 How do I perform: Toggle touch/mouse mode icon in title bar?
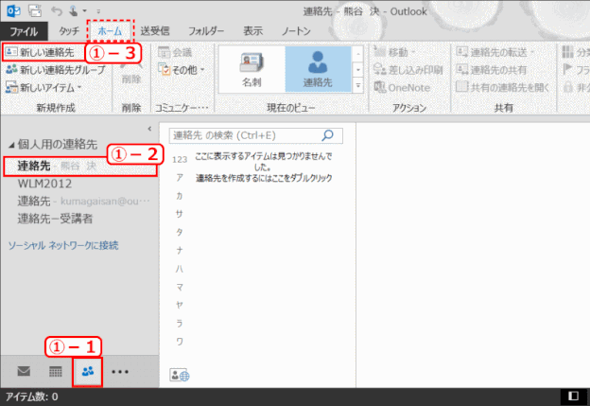pos(74,11)
